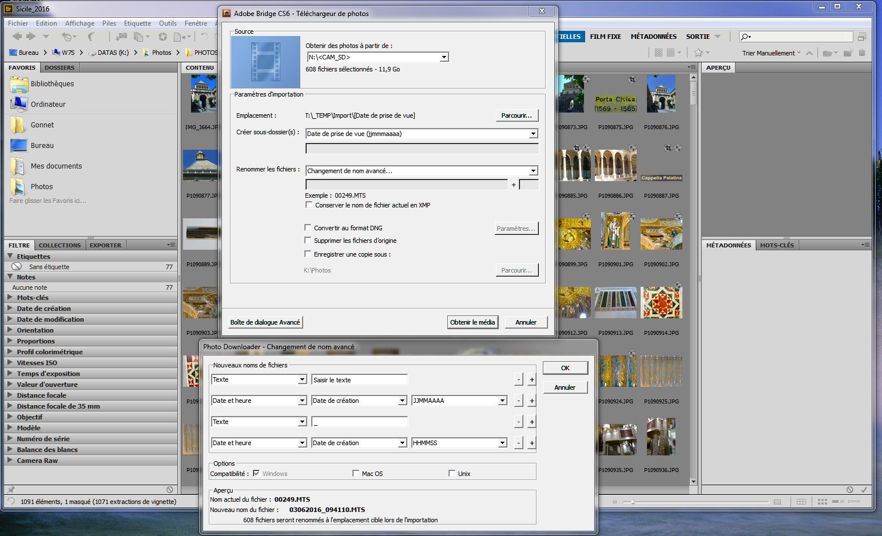Viewport: 882px width, 536px height.
Task: Click the reveal recent file clock icon
Action: pos(68,37)
